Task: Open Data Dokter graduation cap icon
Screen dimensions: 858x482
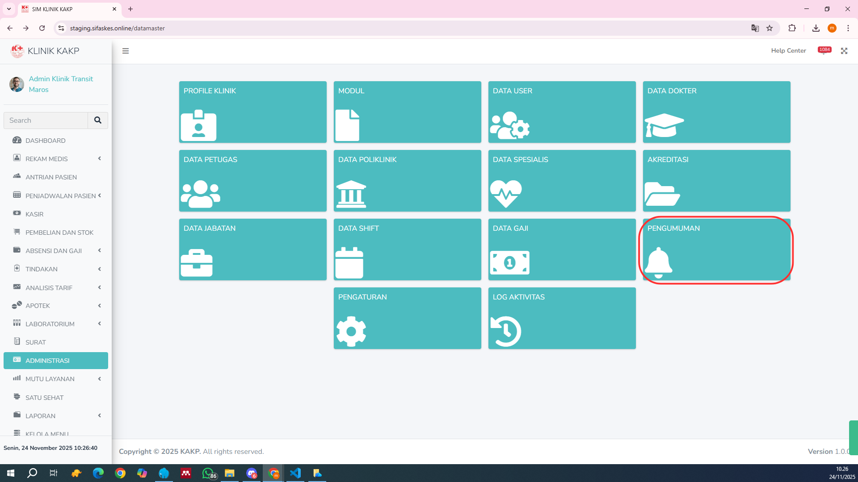Action: click(x=664, y=125)
